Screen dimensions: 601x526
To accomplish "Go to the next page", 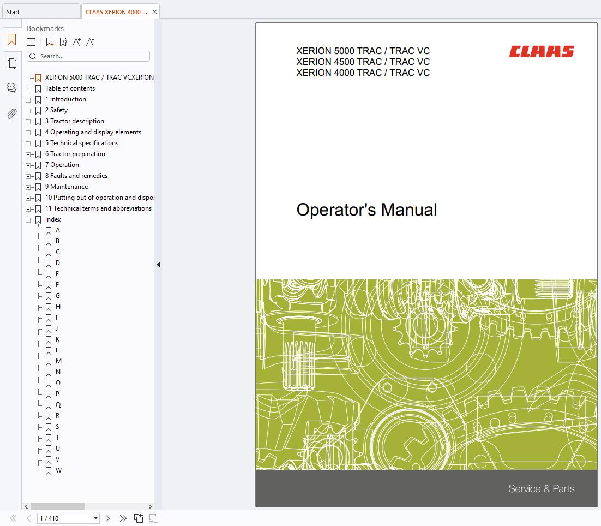I will coord(107,518).
